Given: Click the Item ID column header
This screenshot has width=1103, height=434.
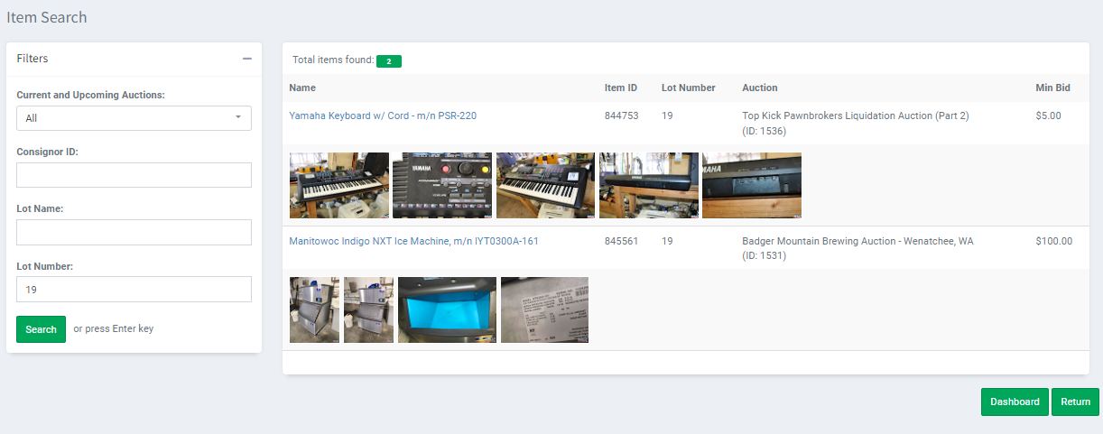Looking at the screenshot, I should [621, 88].
